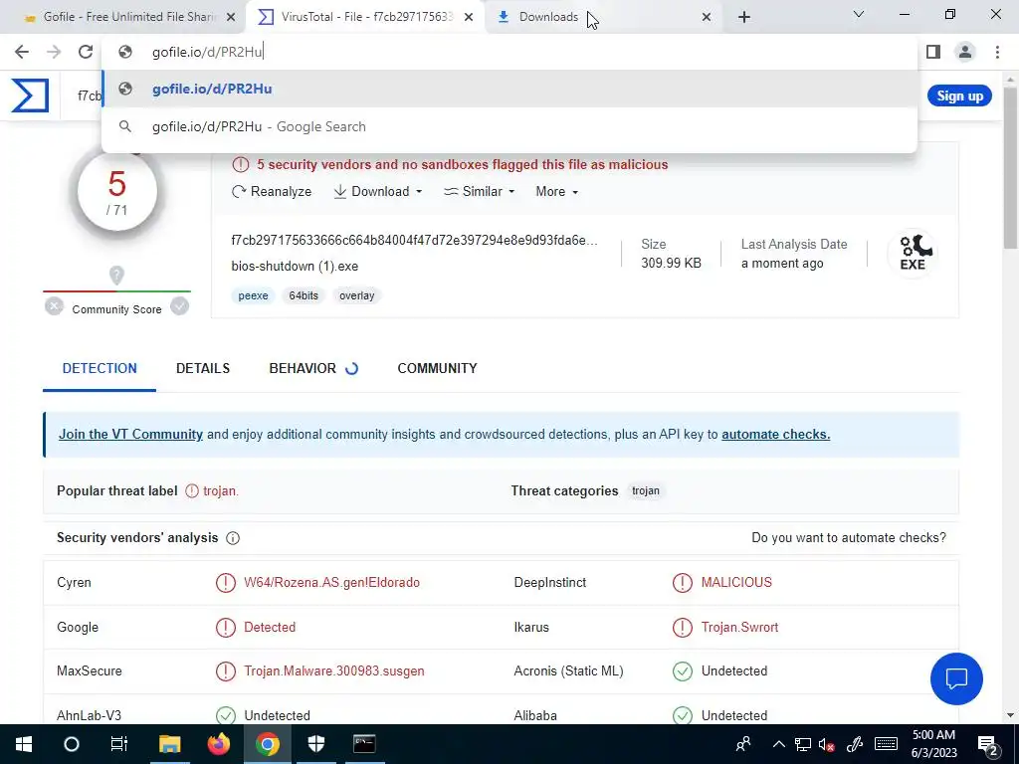1019x764 pixels.
Task: Open the Chrome side panel icon
Action: [x=933, y=52]
